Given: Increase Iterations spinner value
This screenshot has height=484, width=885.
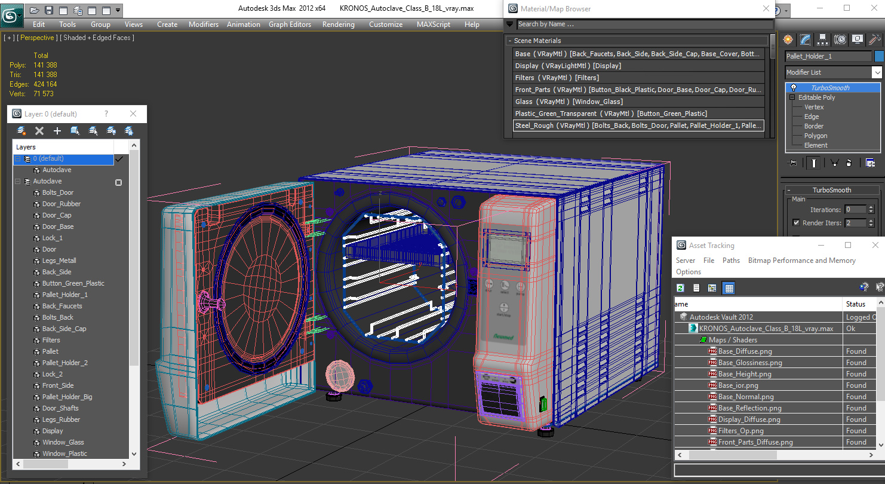Looking at the screenshot, I should 871,207.
